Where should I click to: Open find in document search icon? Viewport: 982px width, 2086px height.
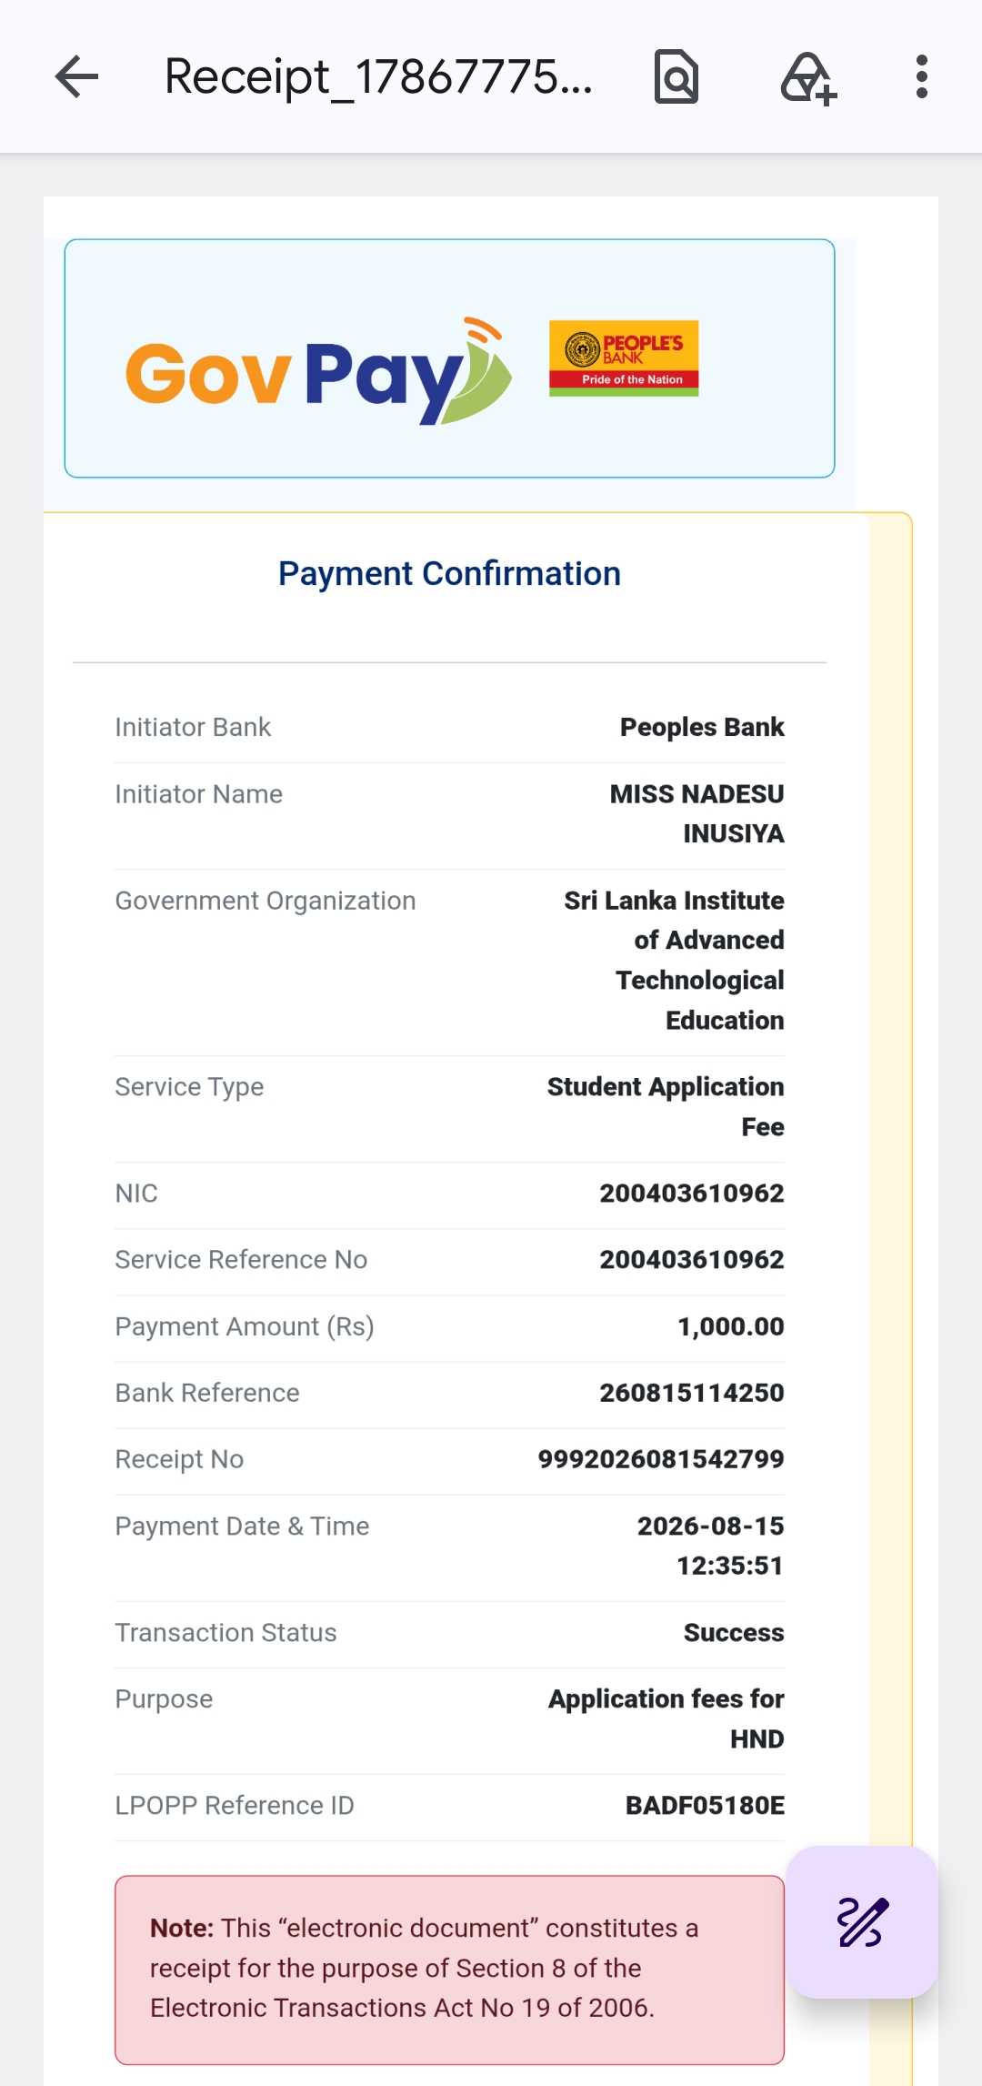point(676,76)
